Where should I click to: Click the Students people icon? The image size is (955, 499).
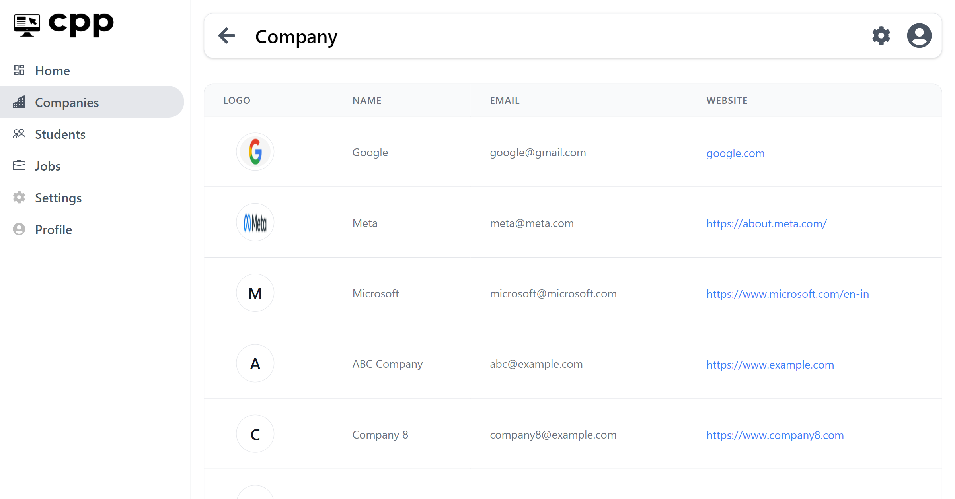19,134
